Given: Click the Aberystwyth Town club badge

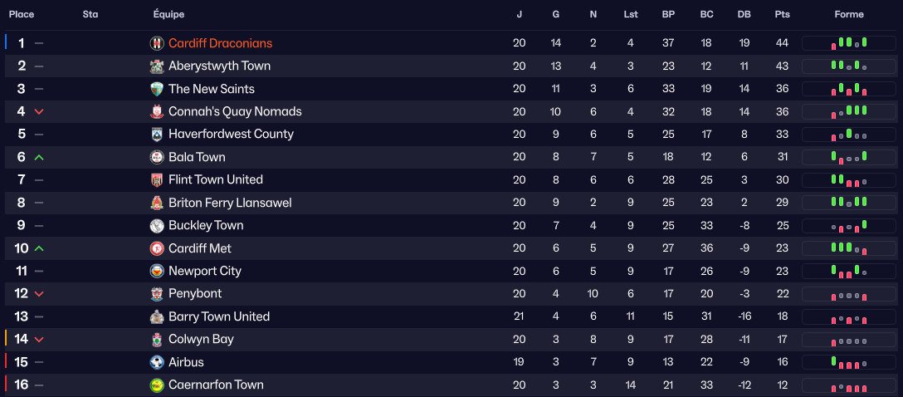Looking at the screenshot, I should coord(157,66).
